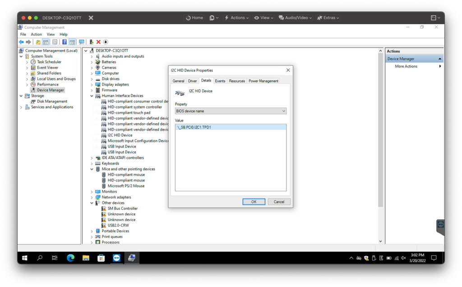Open the Action menu
The height and width of the screenshot is (287, 462).
(36, 34)
